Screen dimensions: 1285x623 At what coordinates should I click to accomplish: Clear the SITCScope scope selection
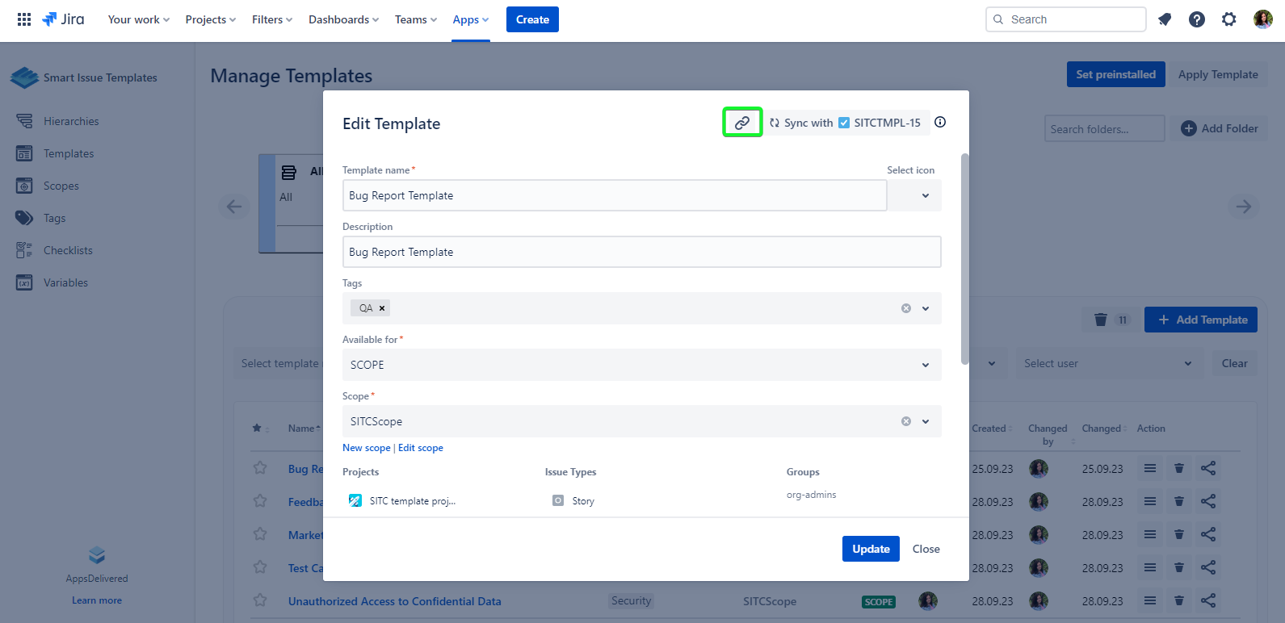906,421
